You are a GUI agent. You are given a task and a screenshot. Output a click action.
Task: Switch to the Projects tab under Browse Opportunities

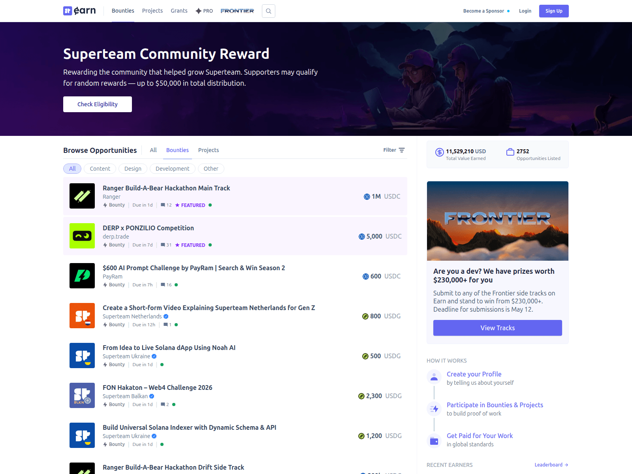pyautogui.click(x=209, y=150)
